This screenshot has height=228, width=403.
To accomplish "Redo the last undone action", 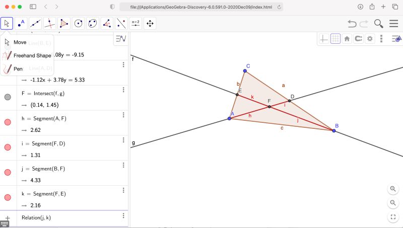I will [x=364, y=24].
